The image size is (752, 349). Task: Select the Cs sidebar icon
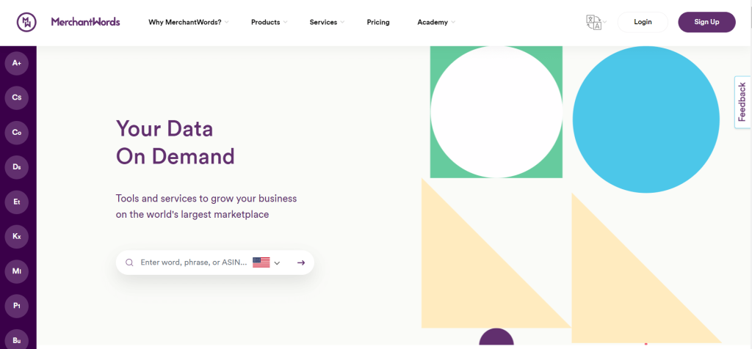tap(17, 98)
